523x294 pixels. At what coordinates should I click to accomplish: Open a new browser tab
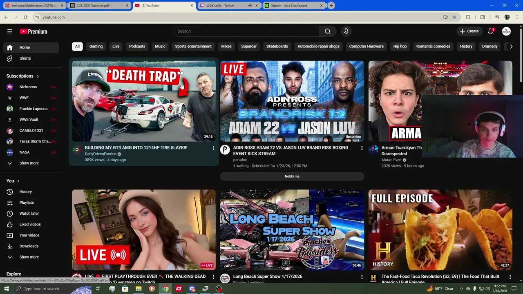(x=331, y=6)
